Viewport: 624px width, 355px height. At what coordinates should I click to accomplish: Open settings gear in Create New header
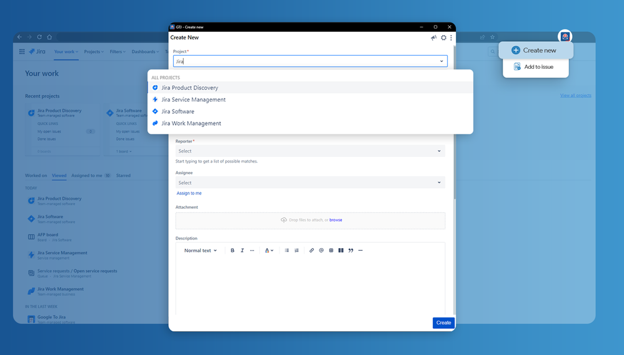click(443, 37)
